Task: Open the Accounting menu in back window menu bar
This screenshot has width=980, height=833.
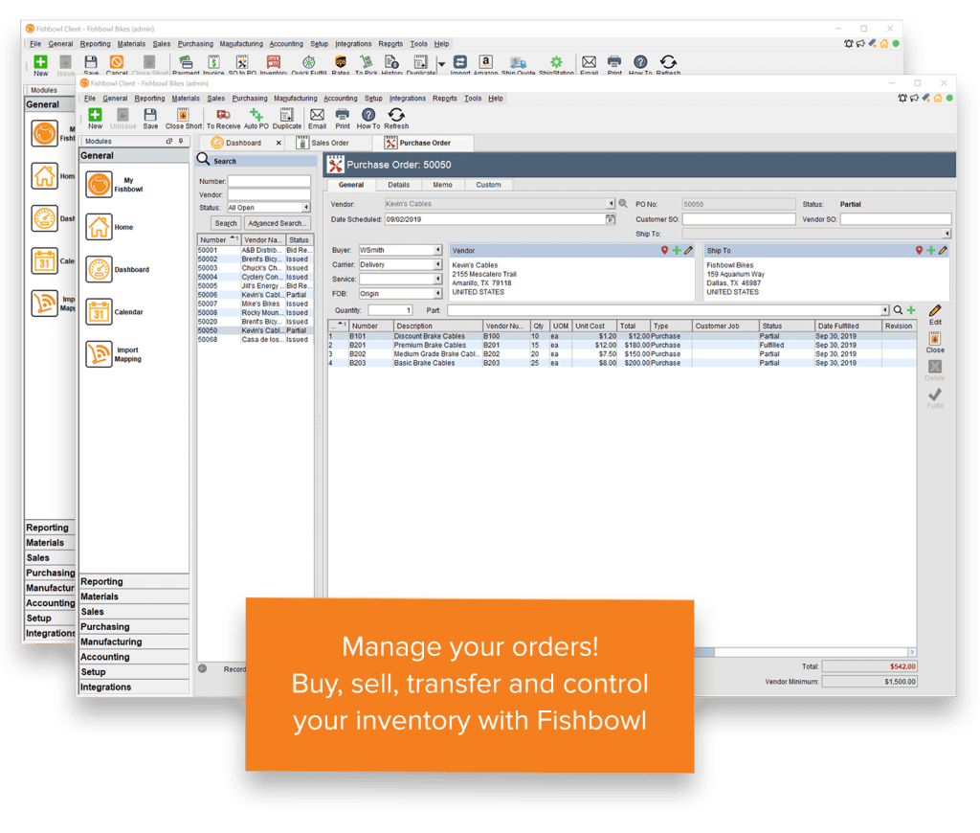Action: (x=285, y=44)
